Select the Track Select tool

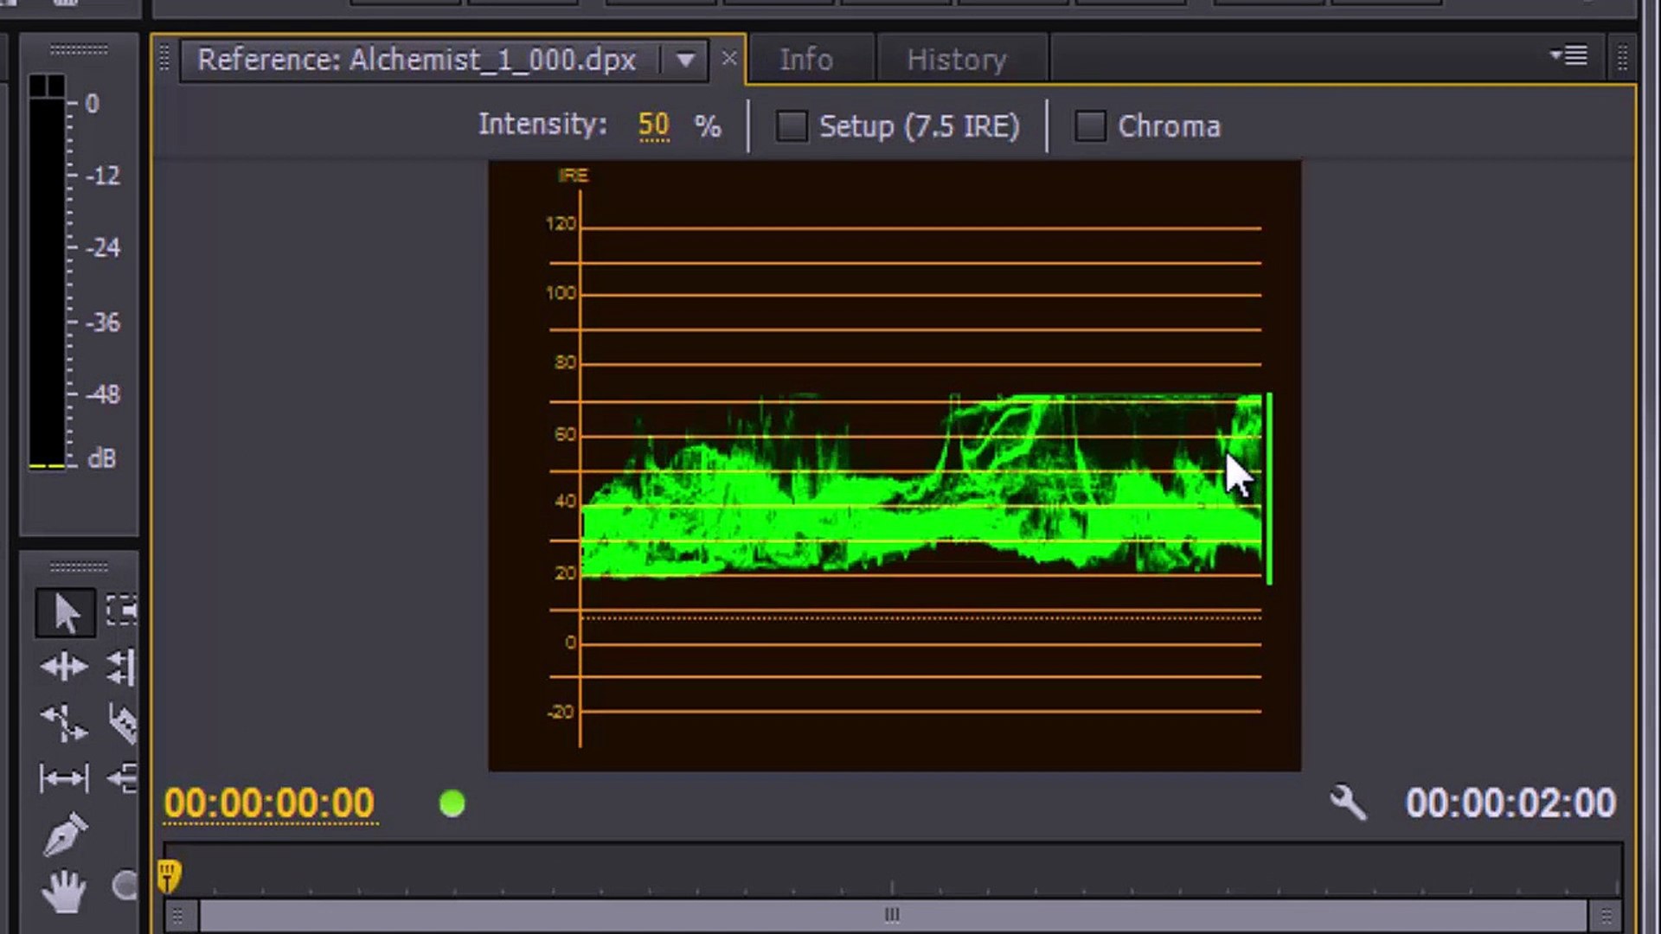(122, 611)
